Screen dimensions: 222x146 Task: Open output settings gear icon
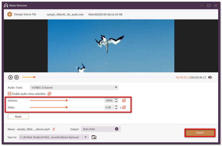[117, 129]
